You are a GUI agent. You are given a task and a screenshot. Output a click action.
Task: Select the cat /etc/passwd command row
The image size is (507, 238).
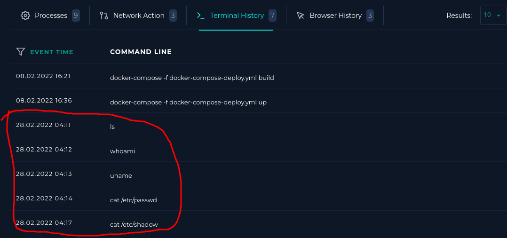coord(259,198)
